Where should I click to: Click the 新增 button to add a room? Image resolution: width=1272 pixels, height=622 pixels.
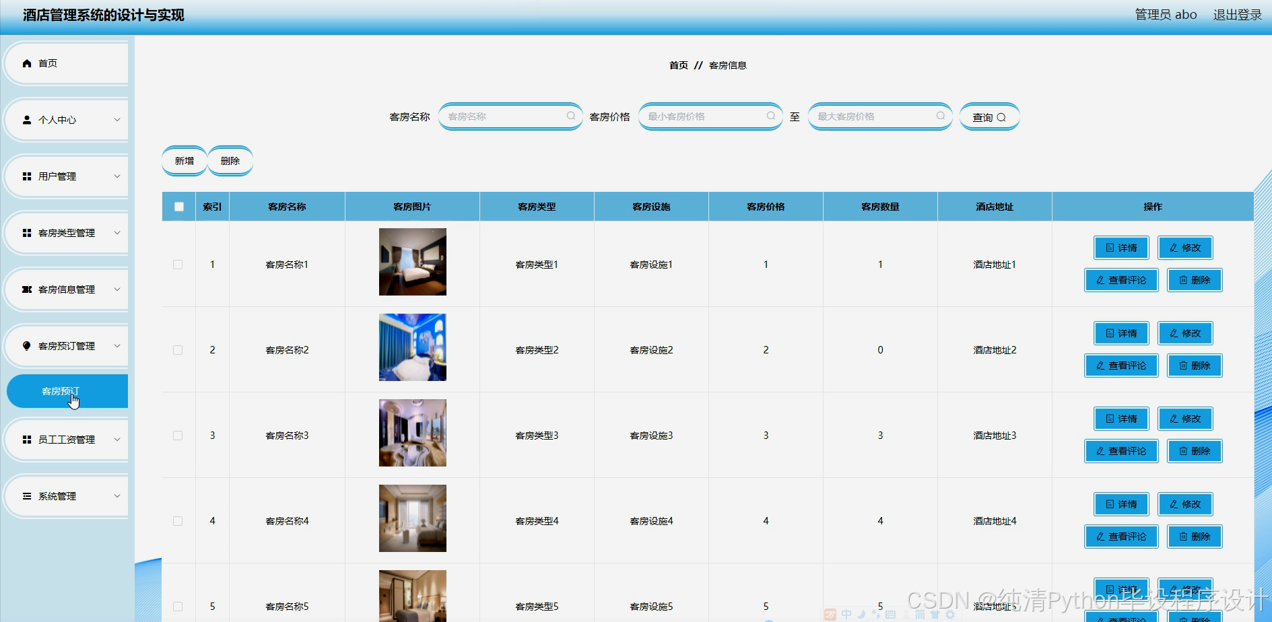click(x=183, y=160)
